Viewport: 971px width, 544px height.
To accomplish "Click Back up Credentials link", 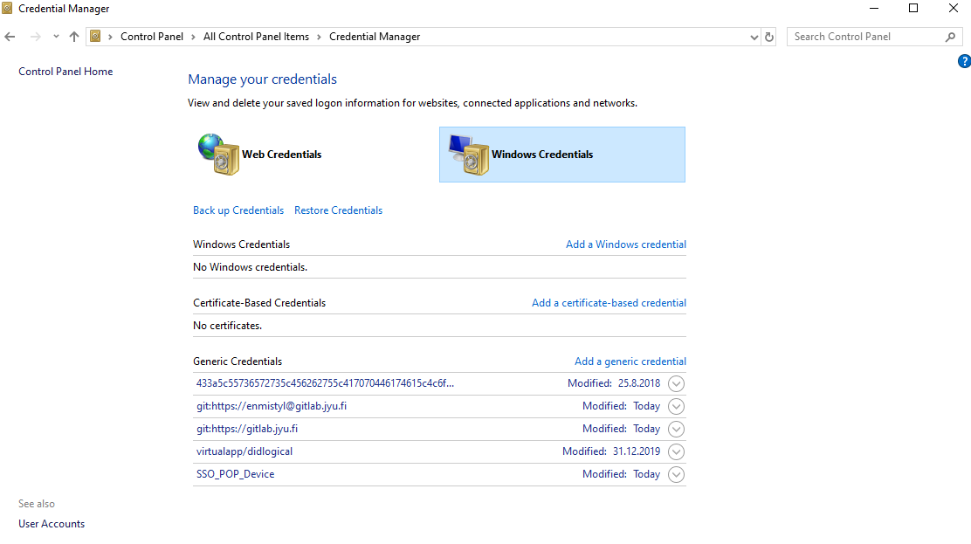I will click(238, 210).
